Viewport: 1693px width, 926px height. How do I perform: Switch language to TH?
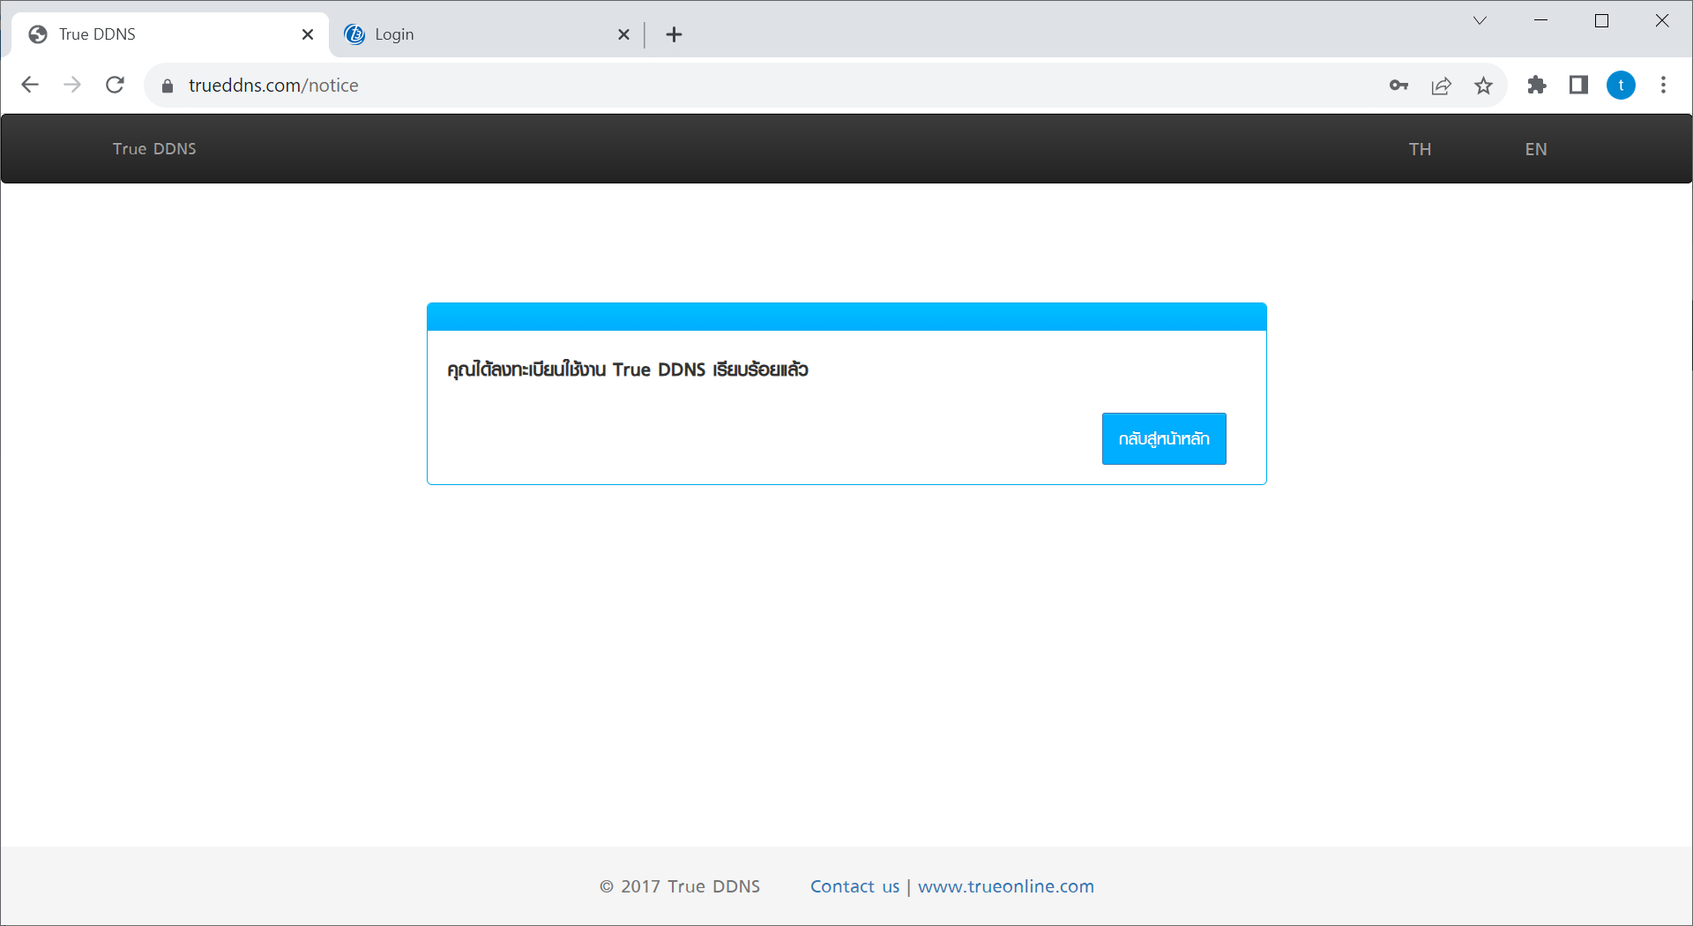(x=1420, y=149)
